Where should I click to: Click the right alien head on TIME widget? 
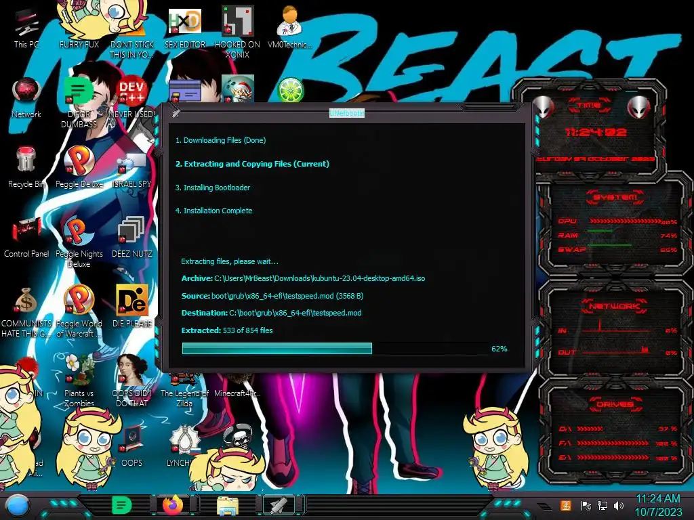pos(639,106)
